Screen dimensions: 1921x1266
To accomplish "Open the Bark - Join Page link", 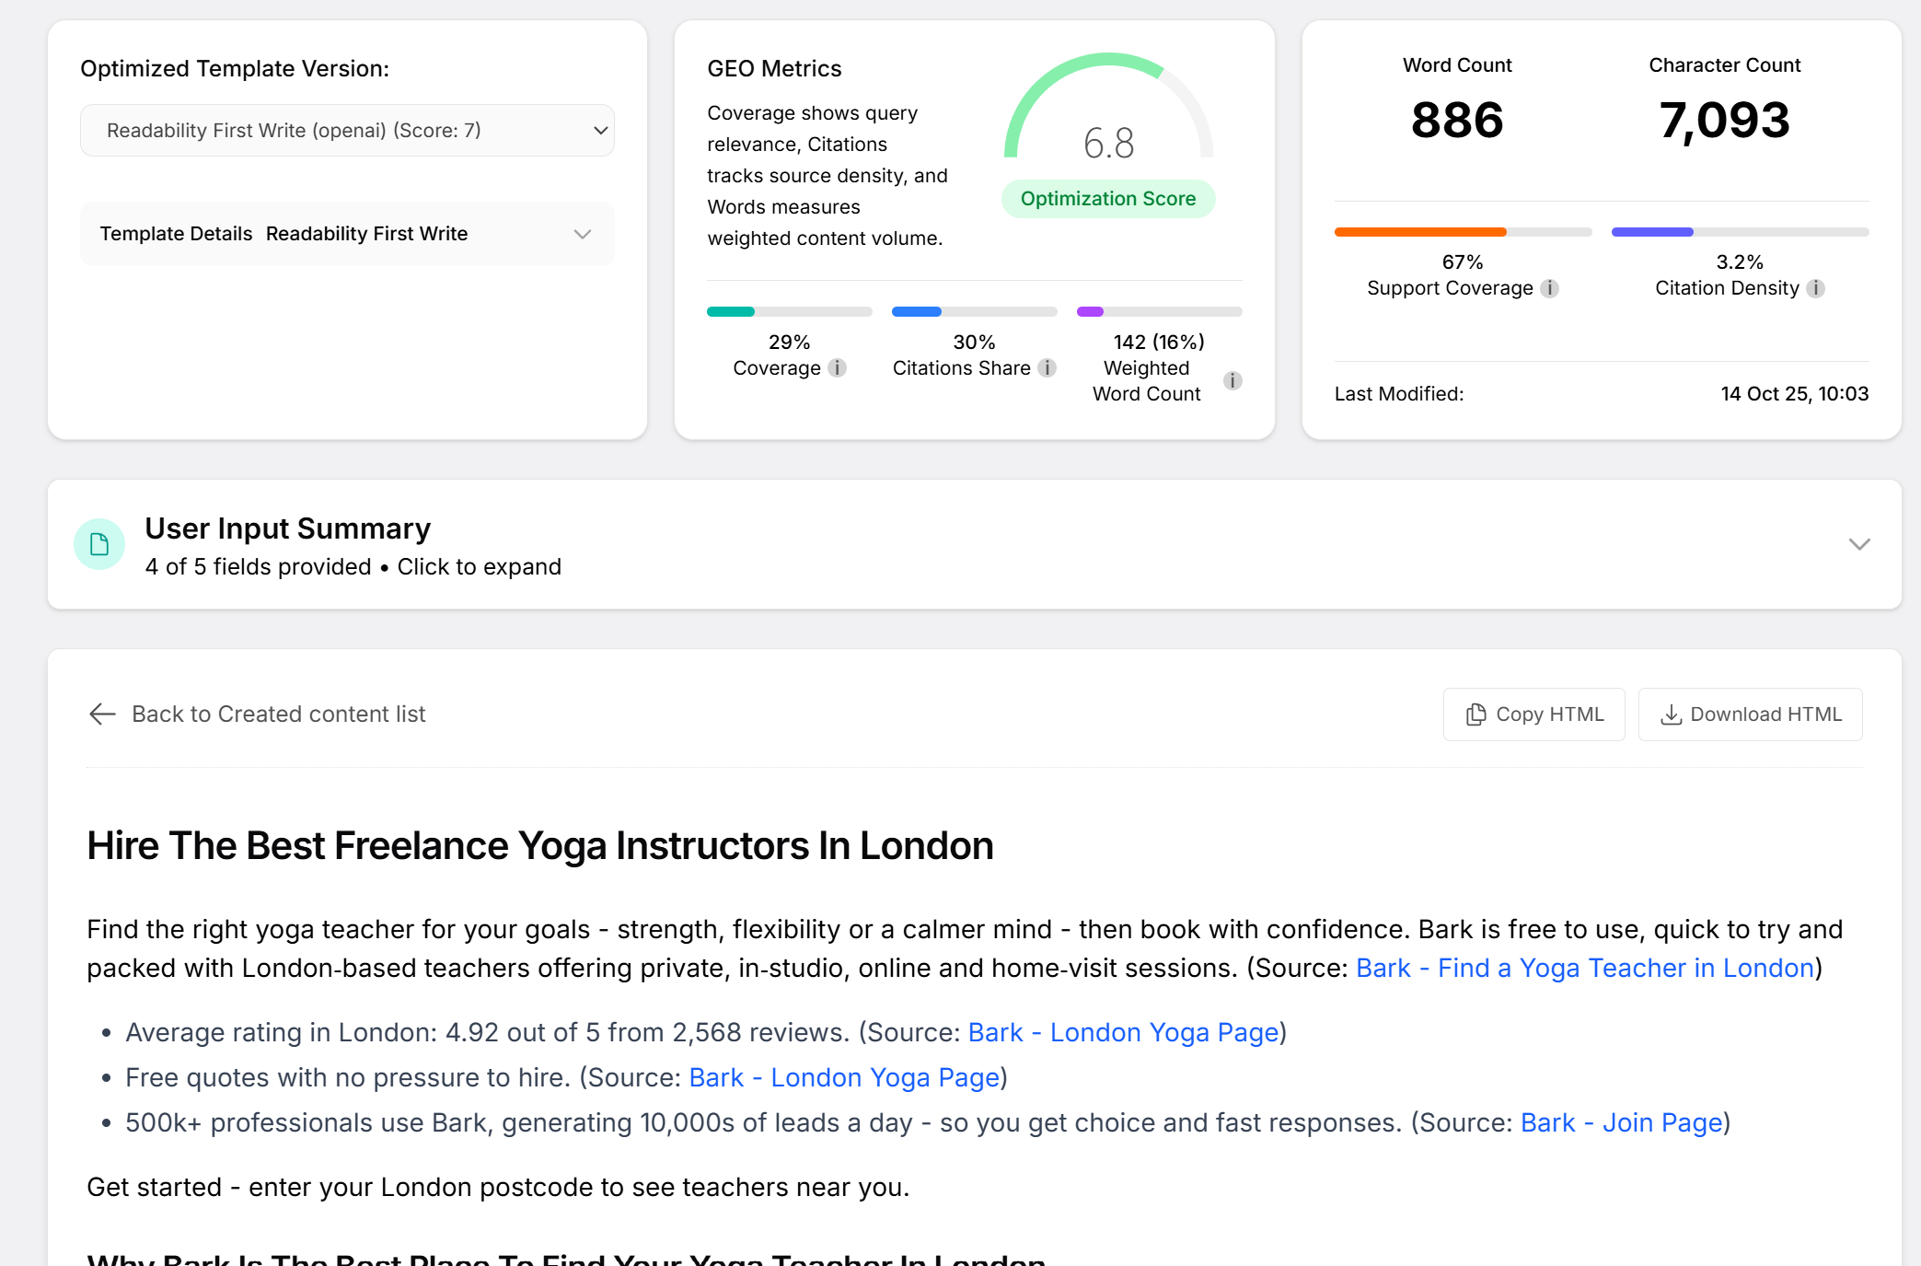I will (x=1621, y=1122).
